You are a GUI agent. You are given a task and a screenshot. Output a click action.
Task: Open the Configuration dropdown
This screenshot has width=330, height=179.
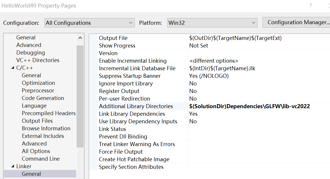[x=90, y=23]
